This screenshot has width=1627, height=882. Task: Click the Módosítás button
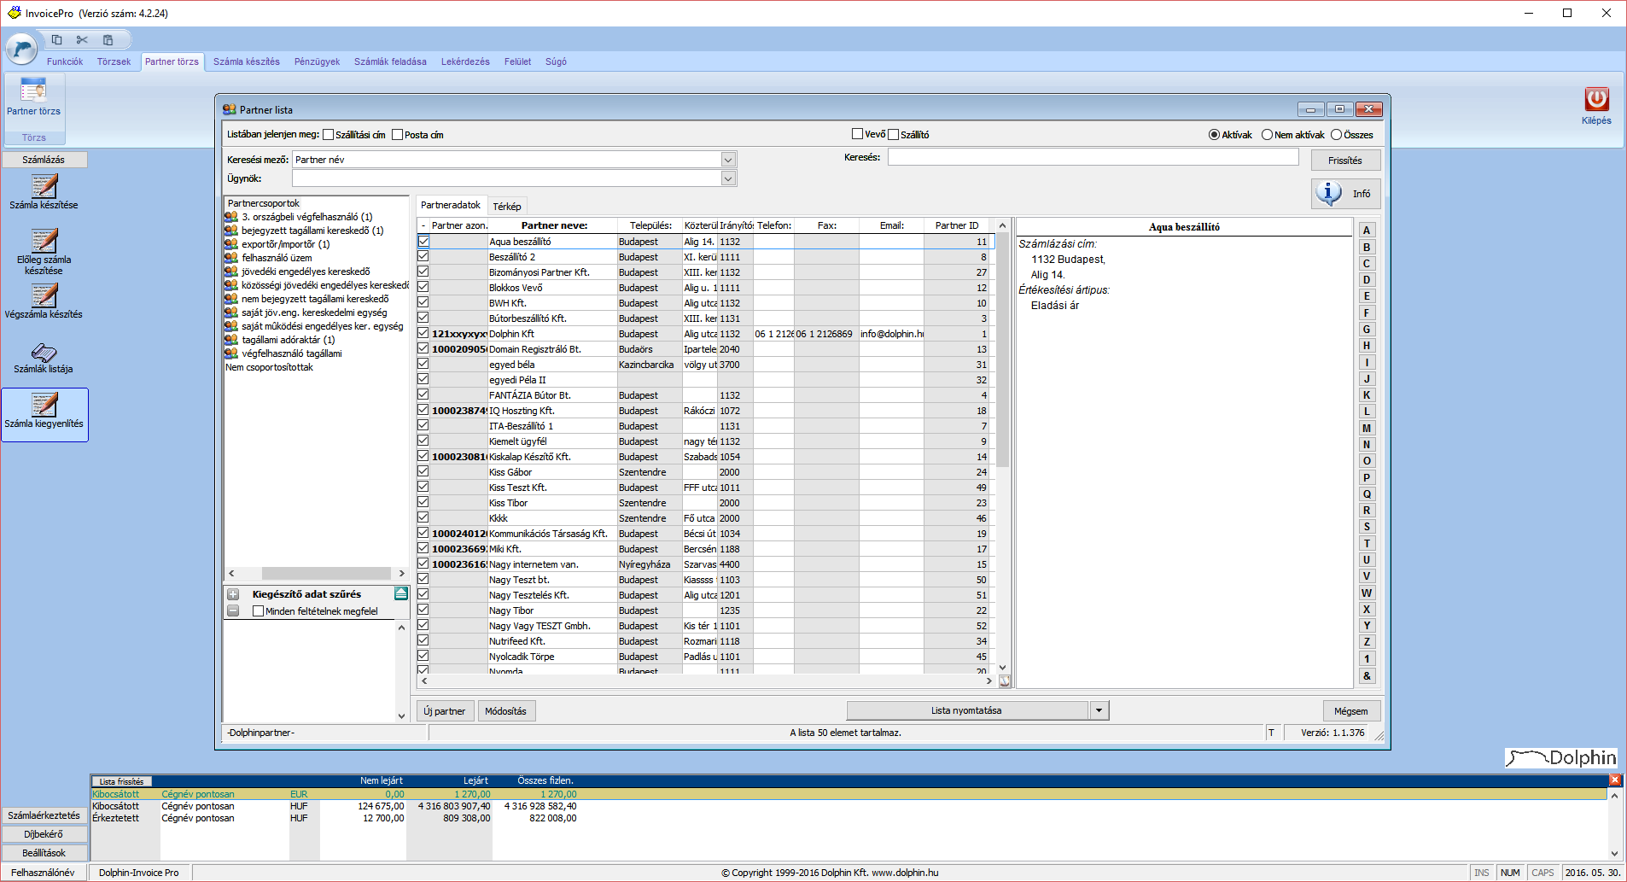[x=505, y=711]
